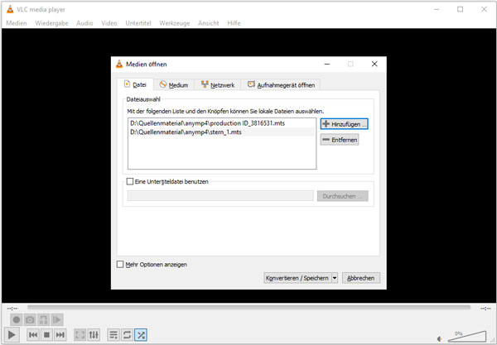The image size is (497, 345).
Task: Switch to the Medium tab
Action: (x=174, y=85)
